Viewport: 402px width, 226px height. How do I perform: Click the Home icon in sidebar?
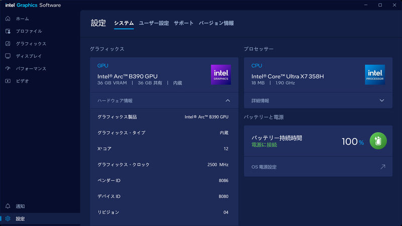point(8,19)
